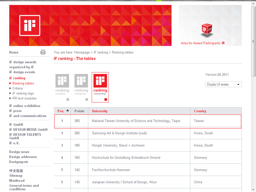Sort the table by Points column header
Viewport: 256px width, 192px height.
click(79, 111)
